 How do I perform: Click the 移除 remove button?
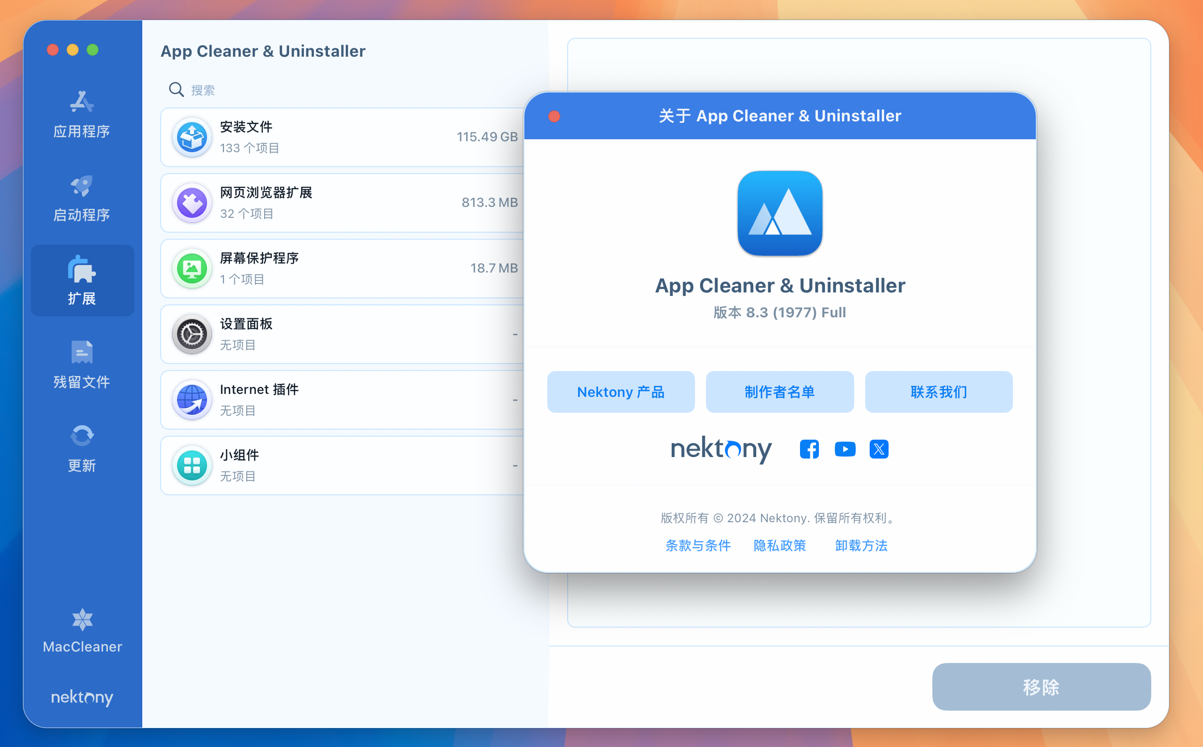click(1041, 687)
